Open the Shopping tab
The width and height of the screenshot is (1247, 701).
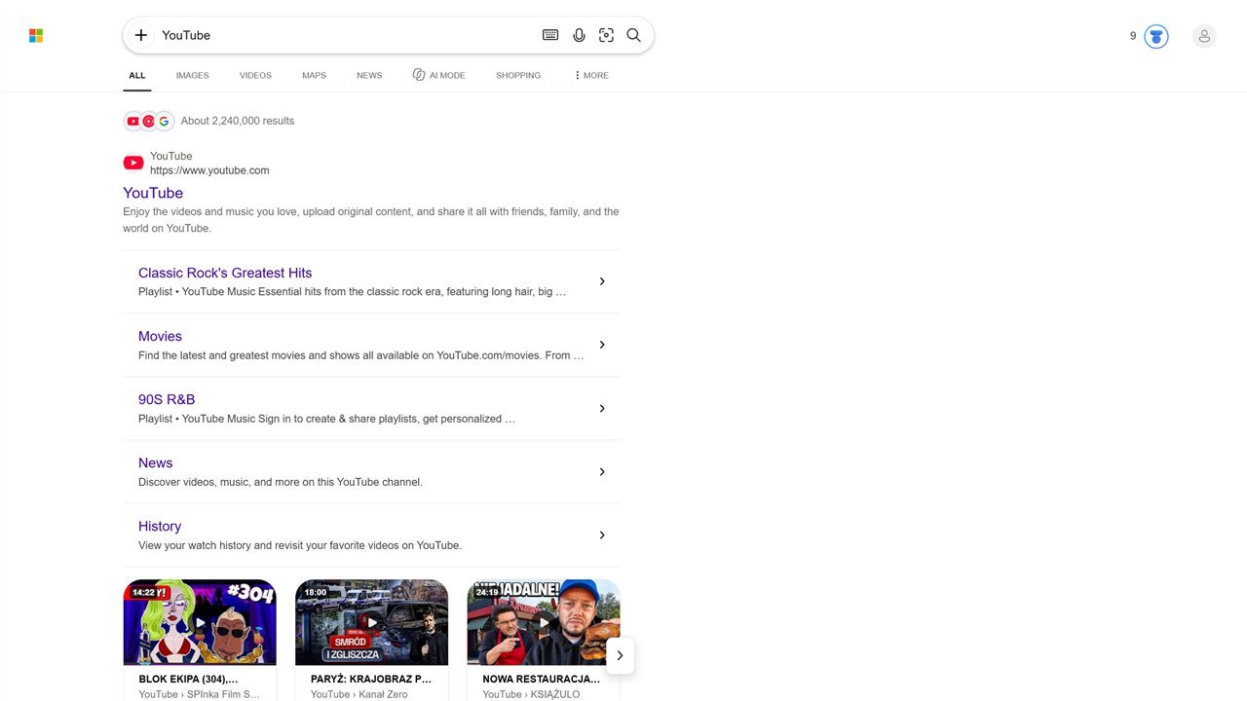coord(518,75)
